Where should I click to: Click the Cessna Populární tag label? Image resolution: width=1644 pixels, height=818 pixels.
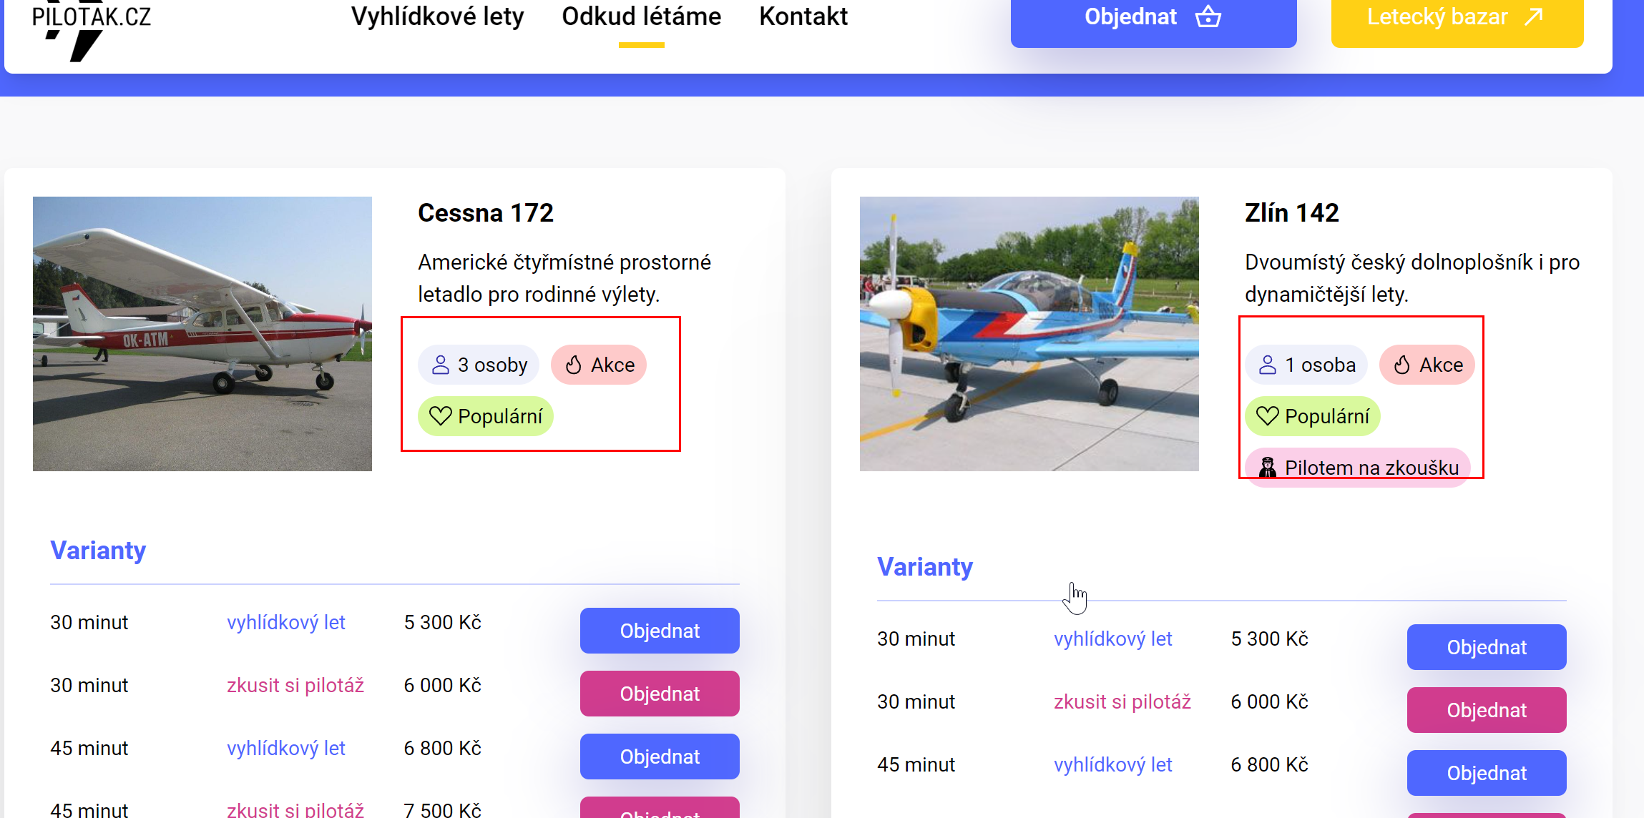(x=500, y=416)
